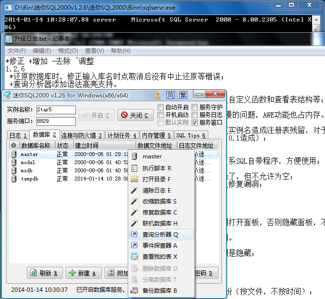Enable the 服务守护 checkbox
This screenshot has height=299, width=325.
[x=194, y=107]
